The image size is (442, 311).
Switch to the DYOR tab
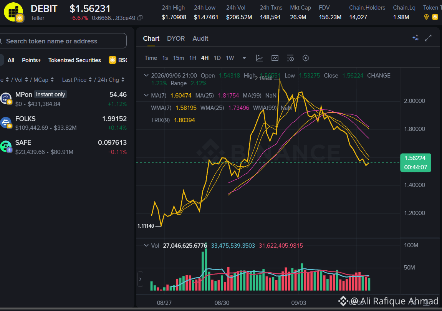(176, 39)
